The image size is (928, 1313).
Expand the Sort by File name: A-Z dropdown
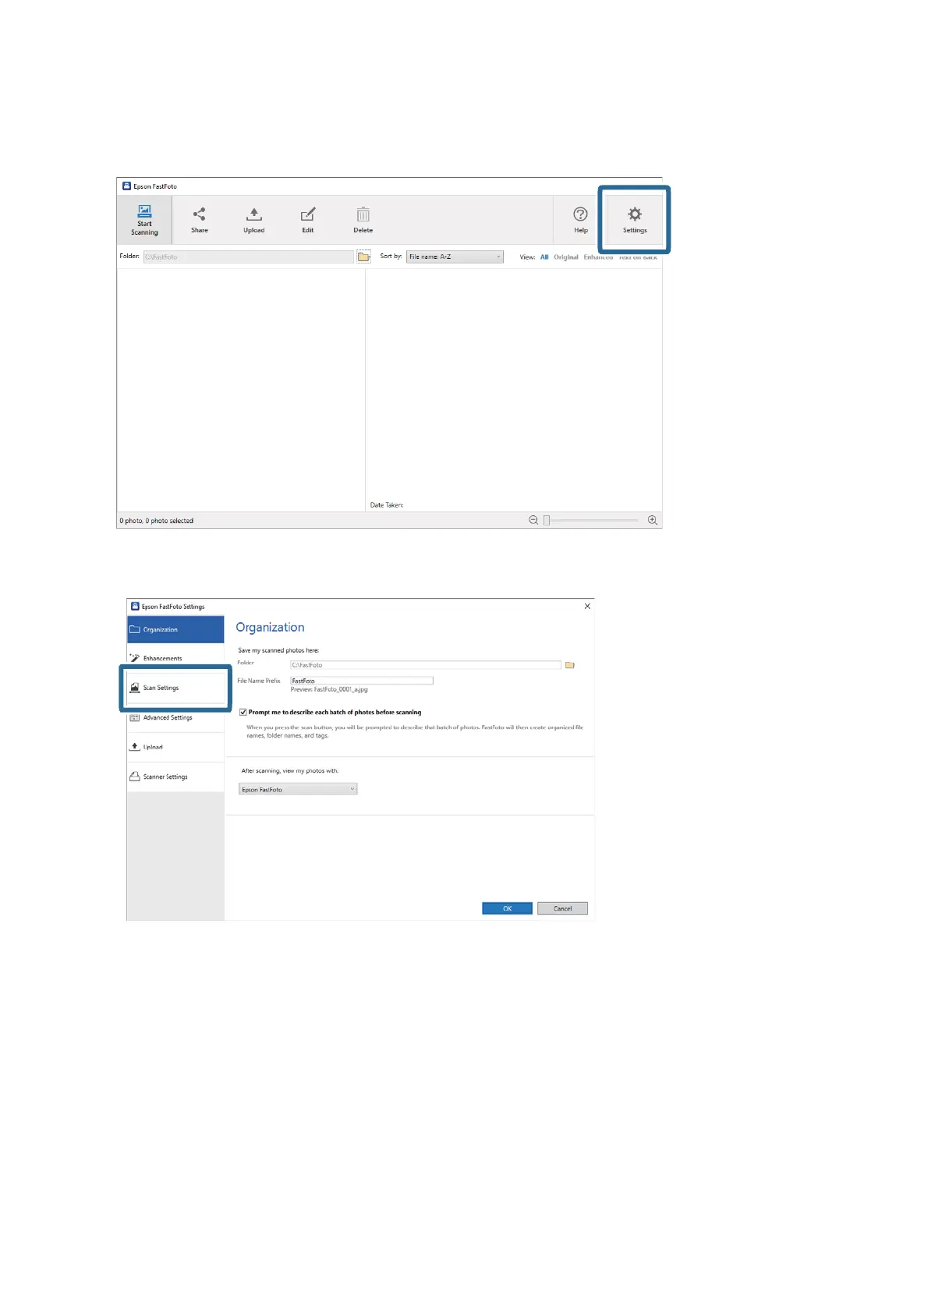click(455, 257)
